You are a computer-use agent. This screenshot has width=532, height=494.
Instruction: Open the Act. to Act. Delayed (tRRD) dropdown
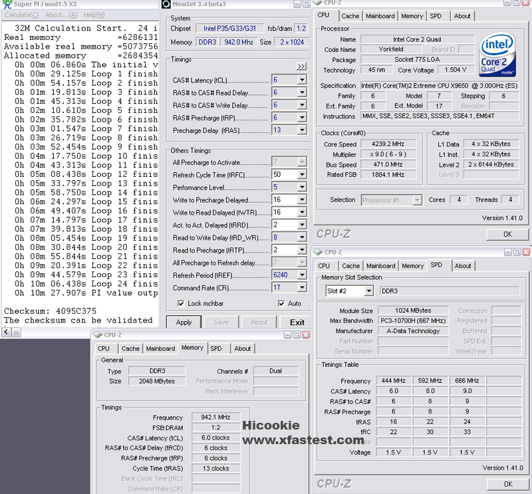(x=302, y=225)
